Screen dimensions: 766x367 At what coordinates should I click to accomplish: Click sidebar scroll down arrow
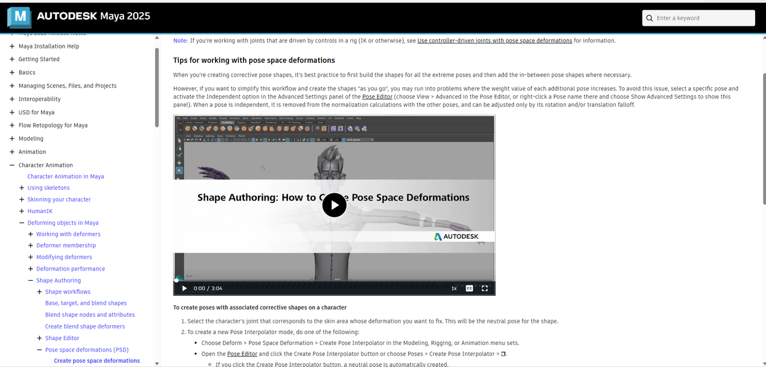pyautogui.click(x=157, y=363)
